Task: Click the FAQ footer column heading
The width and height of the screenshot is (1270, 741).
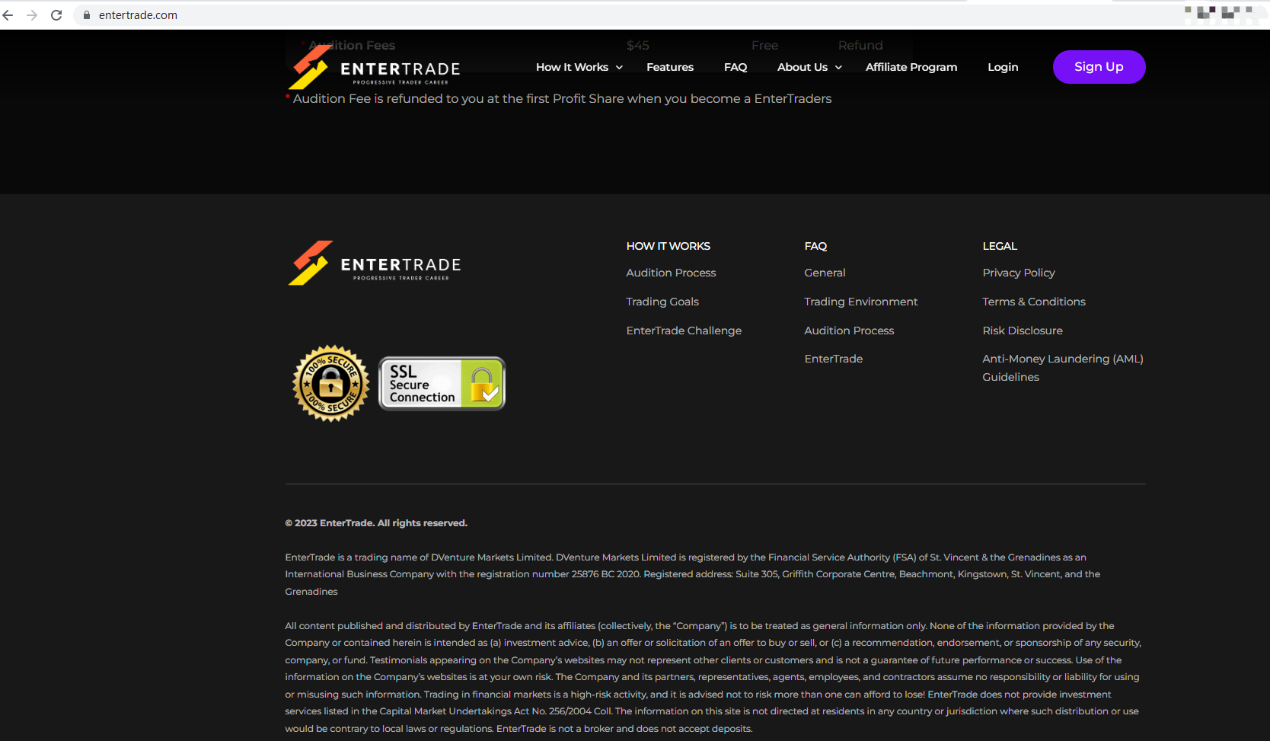Action: point(815,246)
